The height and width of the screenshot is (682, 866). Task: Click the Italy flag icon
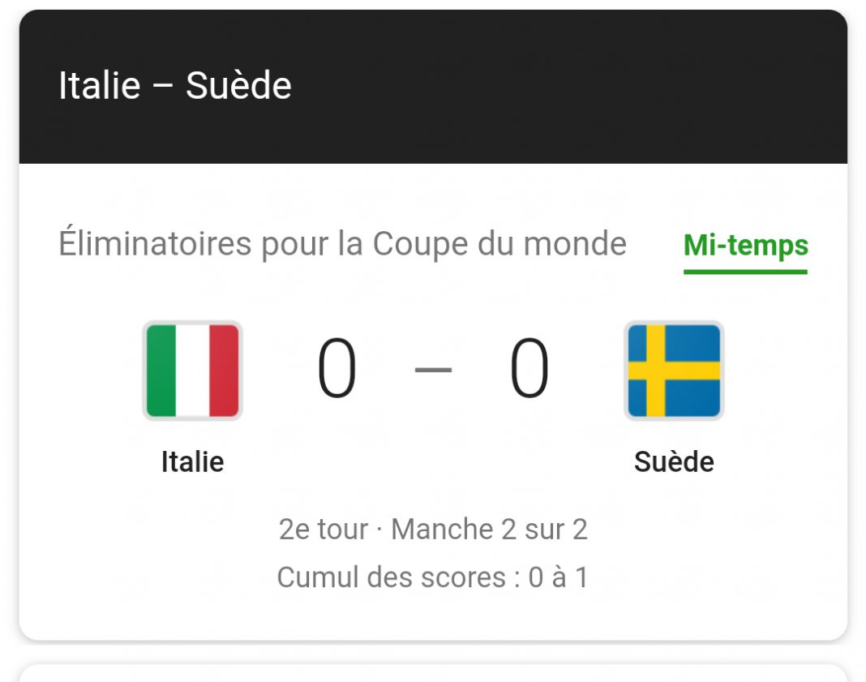[x=193, y=371]
